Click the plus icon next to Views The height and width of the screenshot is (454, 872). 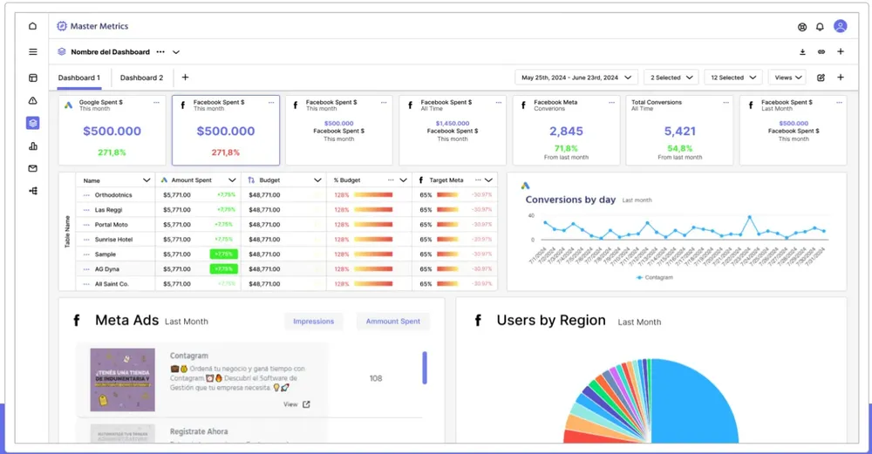(x=841, y=78)
